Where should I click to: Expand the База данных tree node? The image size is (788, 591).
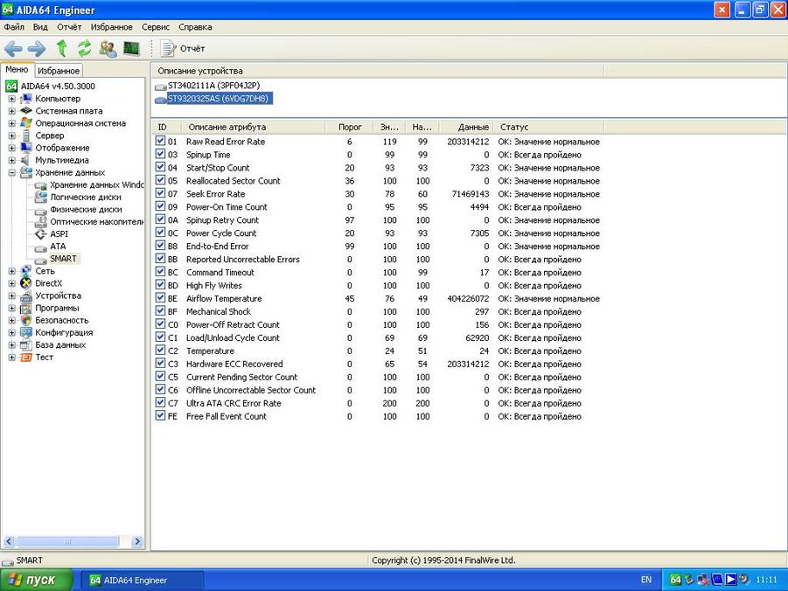pyautogui.click(x=11, y=345)
